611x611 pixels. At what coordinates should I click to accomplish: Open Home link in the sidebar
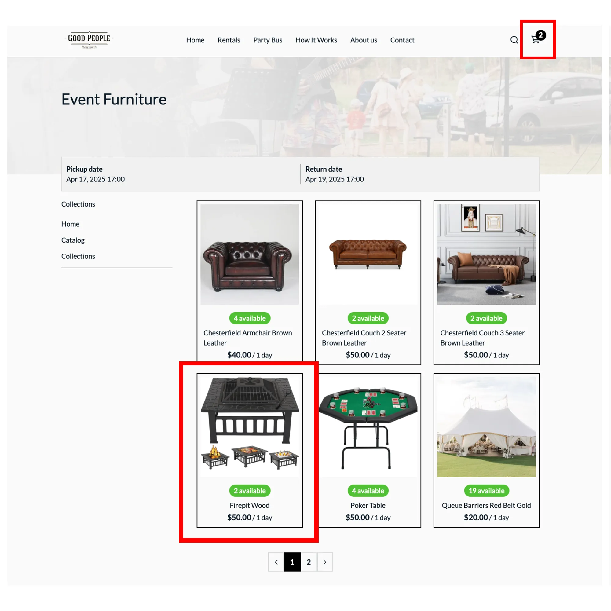pyautogui.click(x=70, y=224)
